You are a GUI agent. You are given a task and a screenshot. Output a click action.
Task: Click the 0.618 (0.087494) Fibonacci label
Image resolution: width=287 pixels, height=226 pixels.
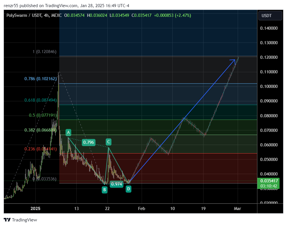(40, 100)
